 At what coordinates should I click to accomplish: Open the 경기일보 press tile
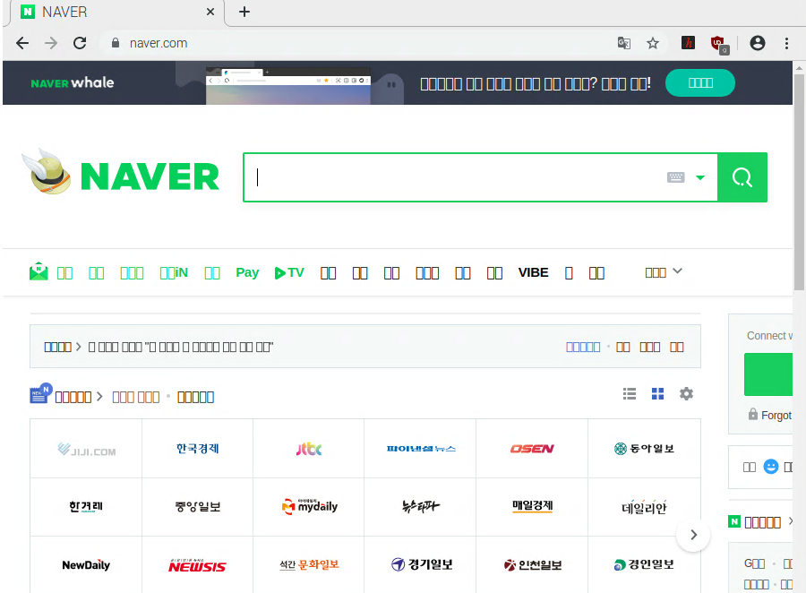(x=421, y=564)
